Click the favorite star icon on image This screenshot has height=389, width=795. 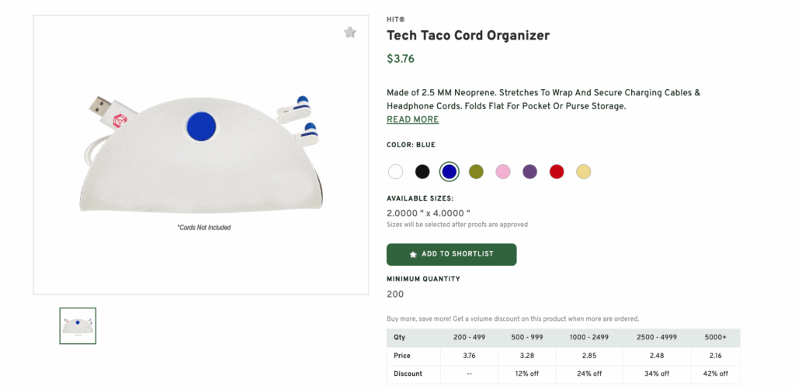(350, 33)
